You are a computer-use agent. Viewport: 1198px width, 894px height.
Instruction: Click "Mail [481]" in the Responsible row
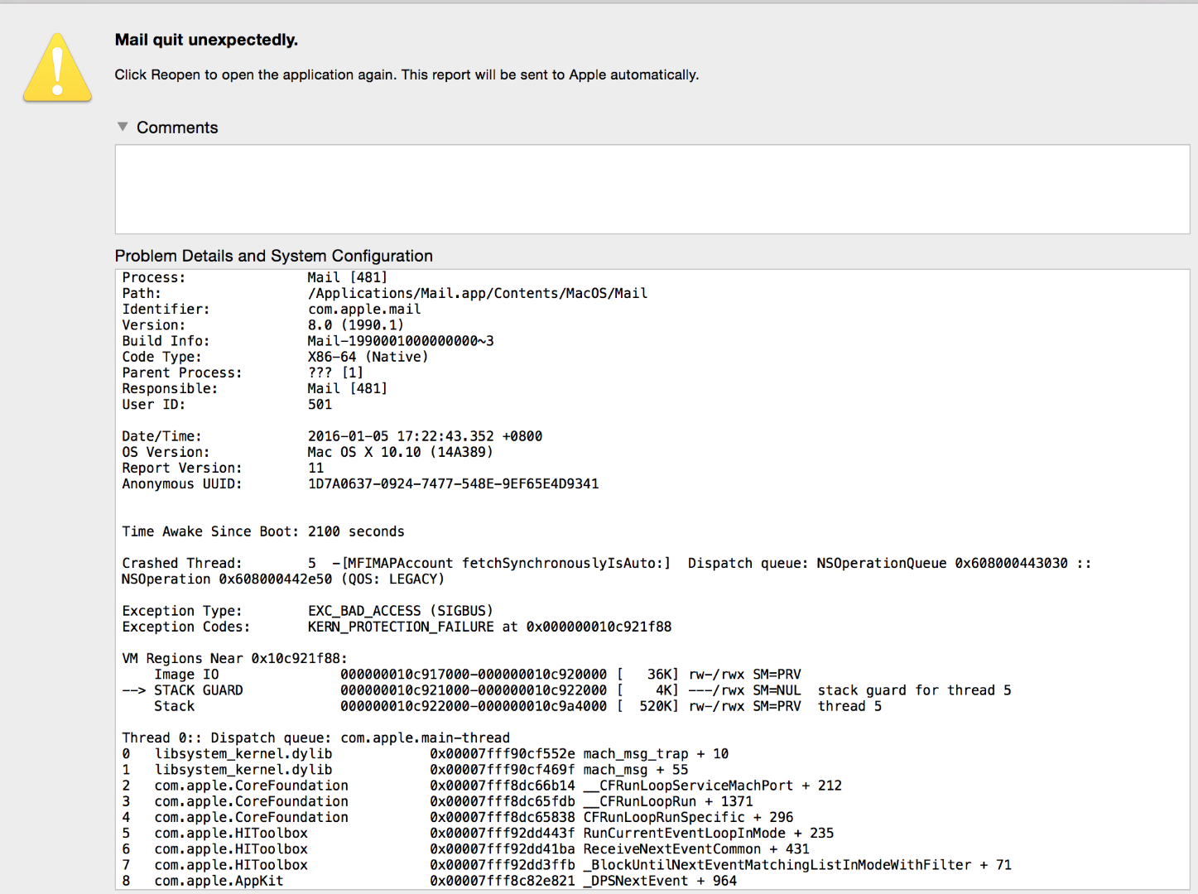(x=348, y=388)
